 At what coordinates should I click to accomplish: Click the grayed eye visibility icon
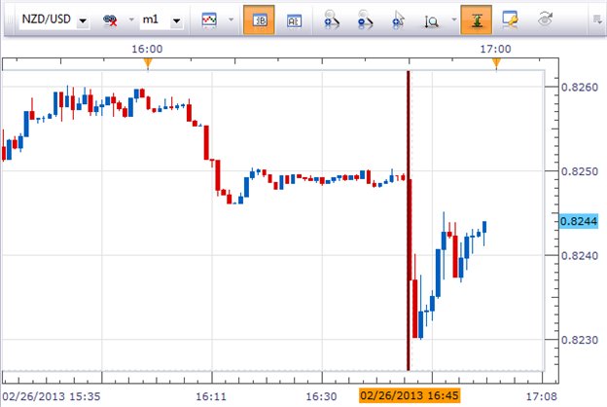pyautogui.click(x=545, y=19)
